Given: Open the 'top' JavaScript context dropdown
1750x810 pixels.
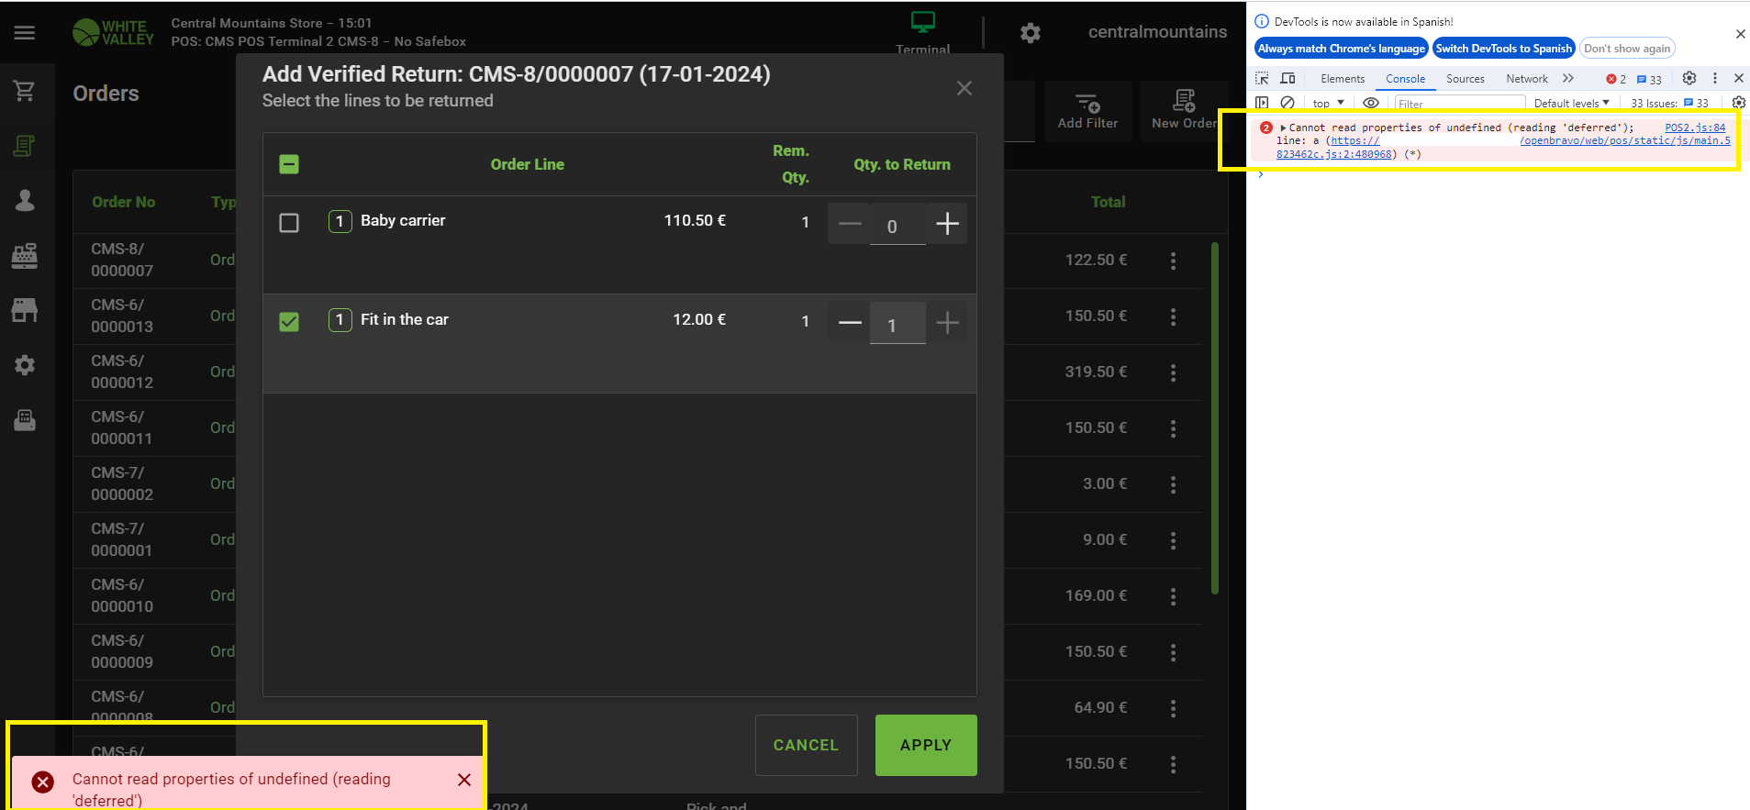Looking at the screenshot, I should pyautogui.click(x=1328, y=104).
